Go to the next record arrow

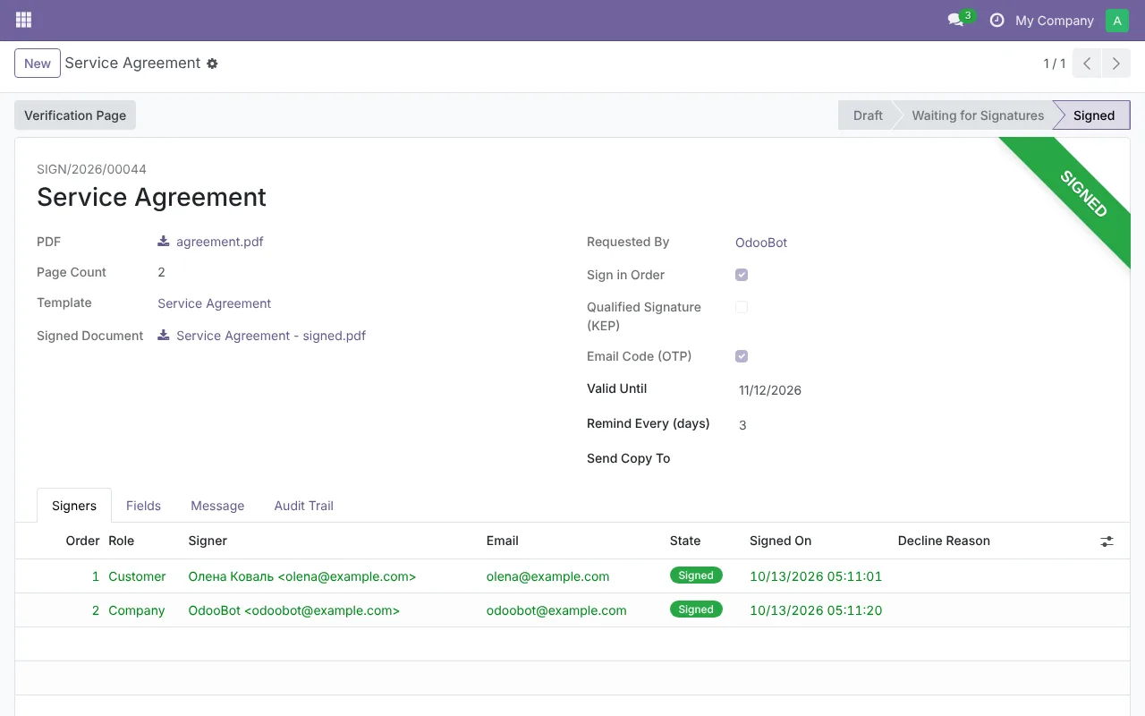[1115, 64]
